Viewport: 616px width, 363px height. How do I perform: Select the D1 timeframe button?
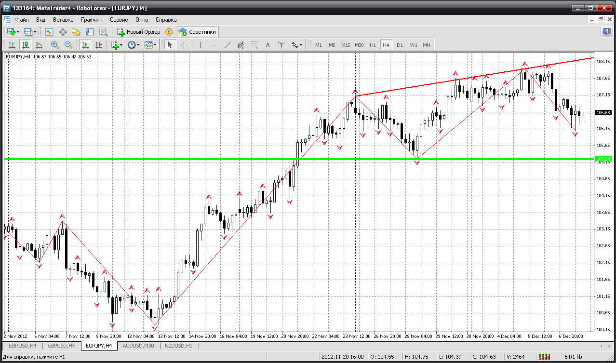click(400, 45)
